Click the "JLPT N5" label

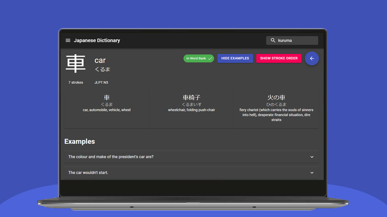[101, 82]
